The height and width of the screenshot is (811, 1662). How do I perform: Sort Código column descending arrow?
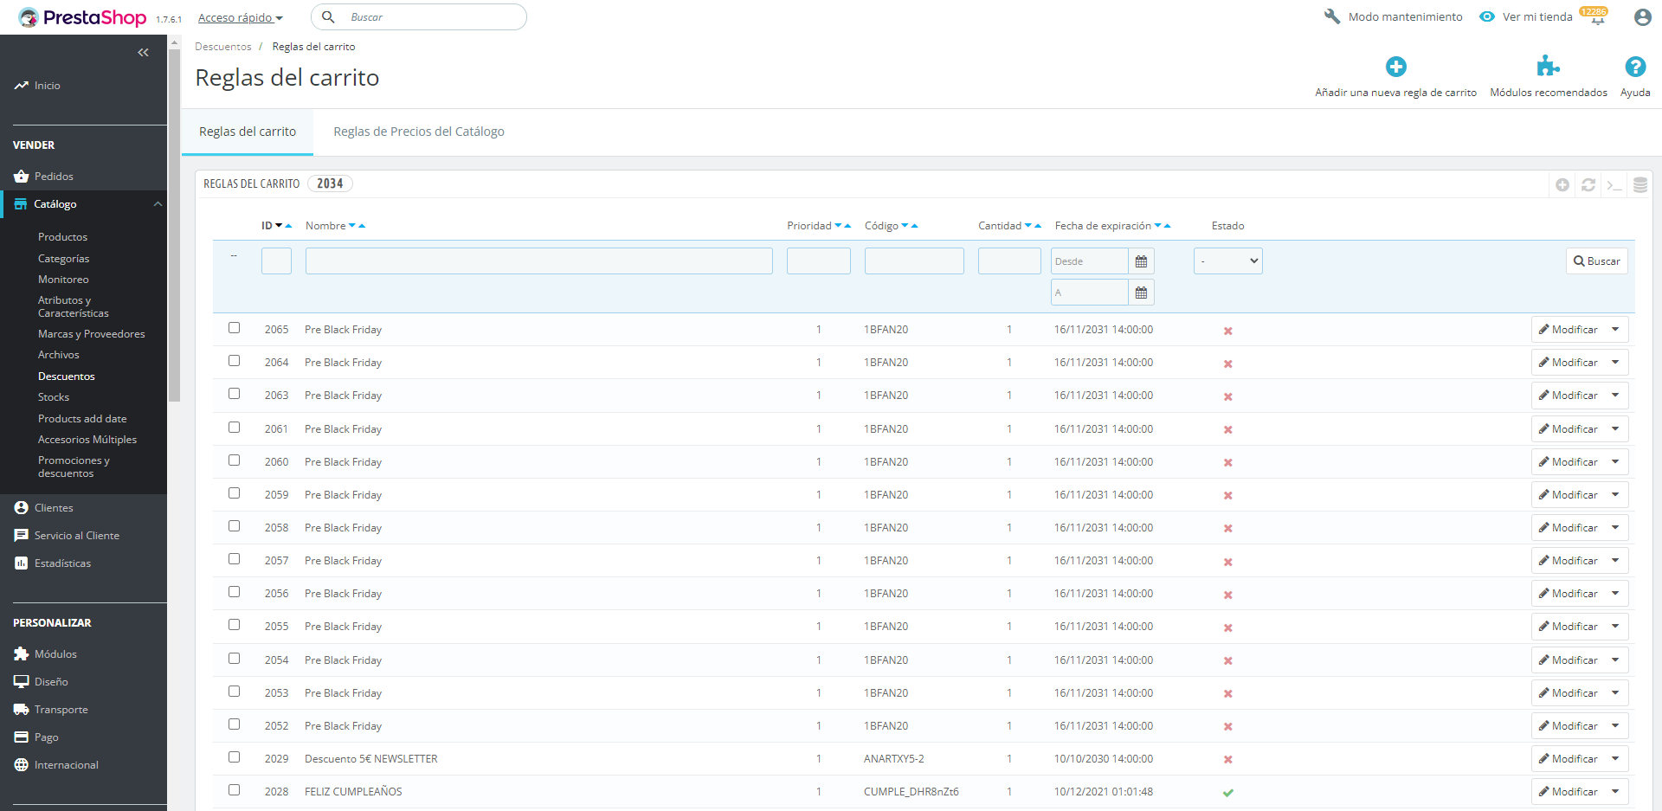click(x=905, y=226)
